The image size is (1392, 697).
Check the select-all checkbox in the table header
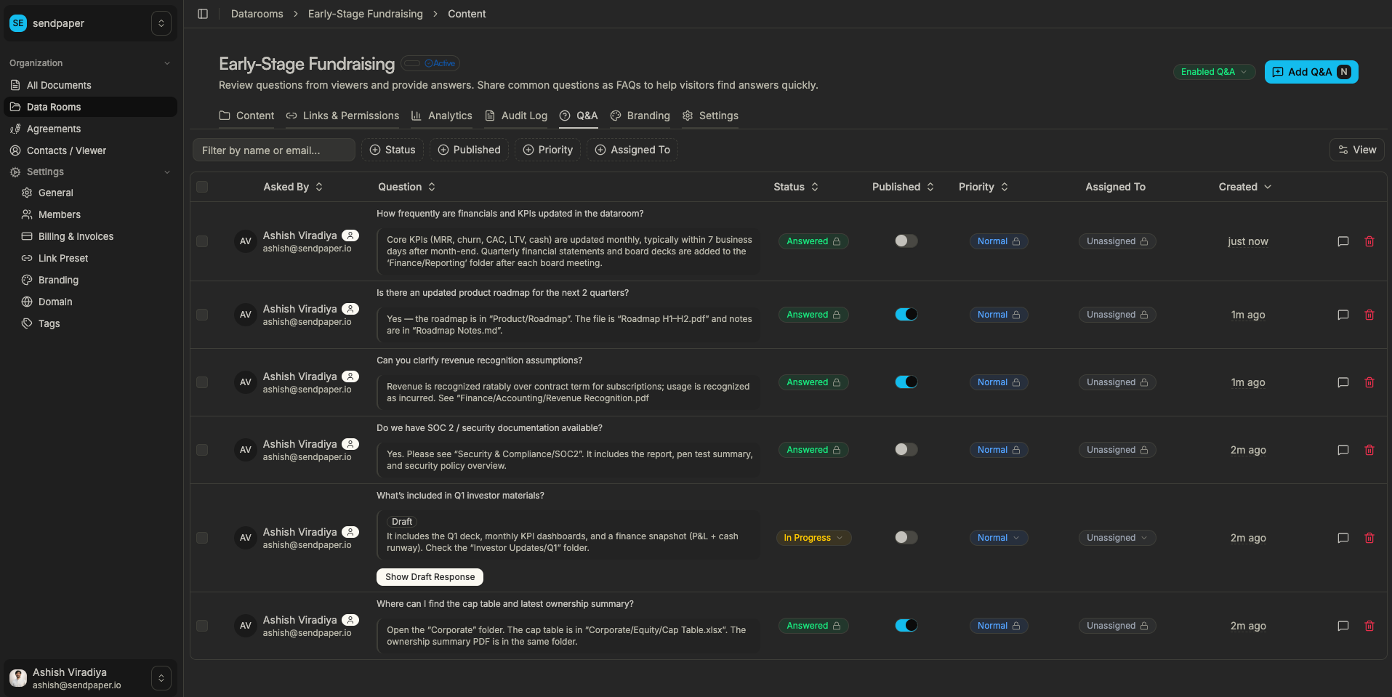click(x=202, y=187)
